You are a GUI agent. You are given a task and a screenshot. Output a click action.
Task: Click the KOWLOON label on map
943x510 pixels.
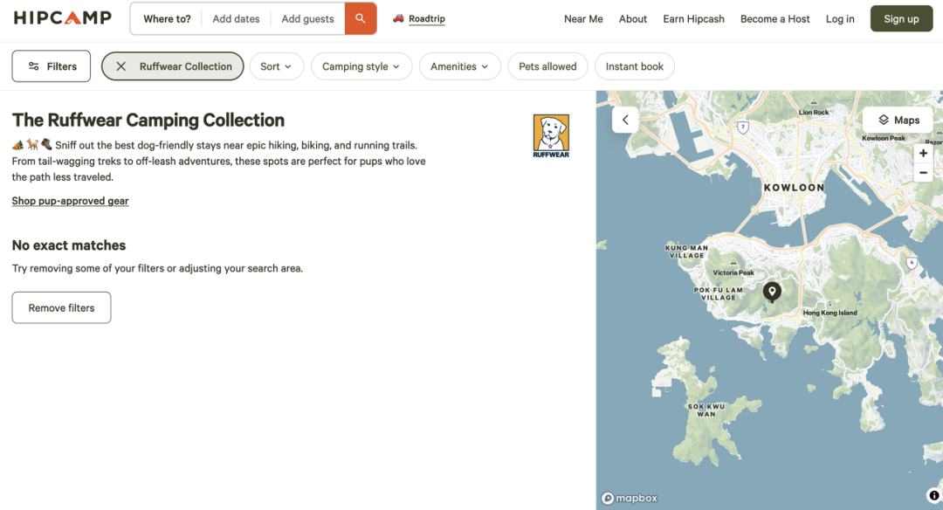pos(794,188)
